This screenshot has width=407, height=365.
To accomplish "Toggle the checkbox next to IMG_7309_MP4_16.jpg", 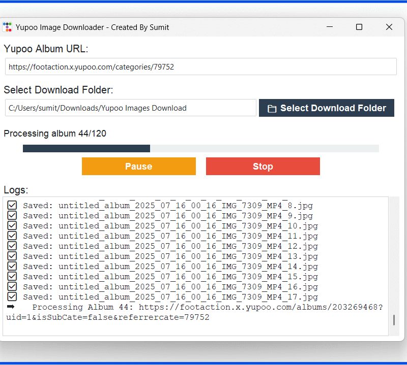I will pos(12,287).
